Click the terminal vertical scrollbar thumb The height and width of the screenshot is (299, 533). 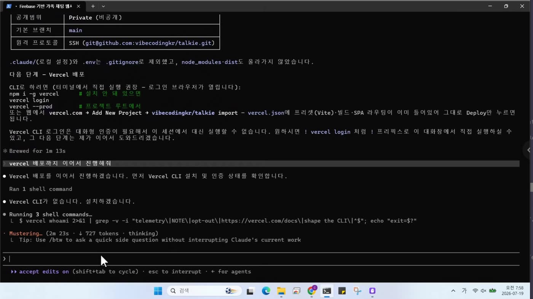click(531, 188)
